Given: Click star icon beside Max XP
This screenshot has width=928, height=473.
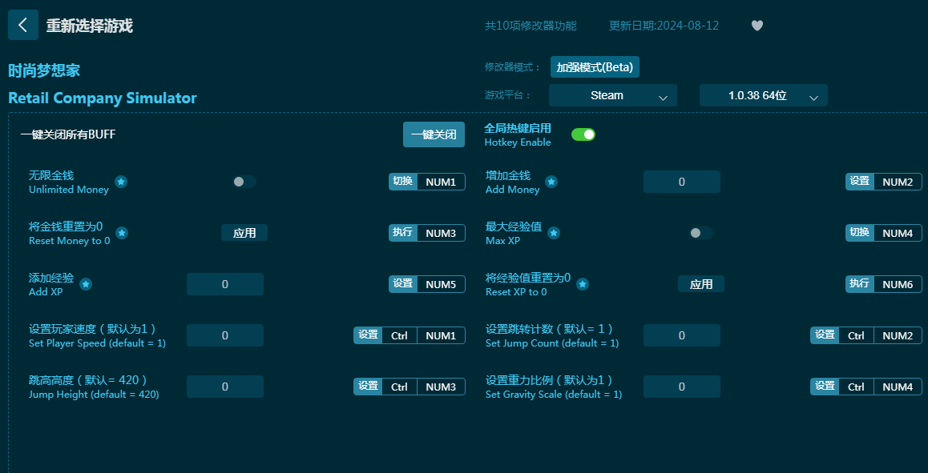Looking at the screenshot, I should pyautogui.click(x=554, y=233).
